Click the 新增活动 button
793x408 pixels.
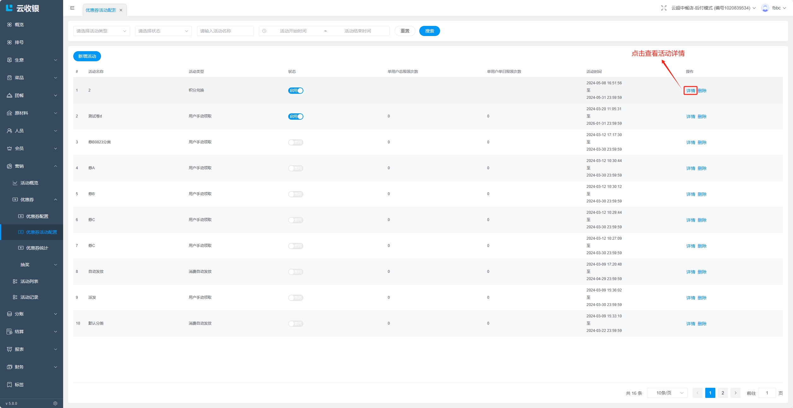tap(87, 56)
